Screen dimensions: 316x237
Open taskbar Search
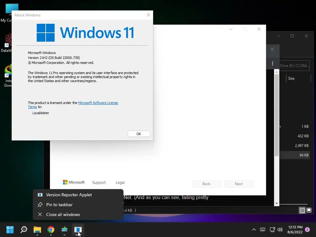point(24,229)
